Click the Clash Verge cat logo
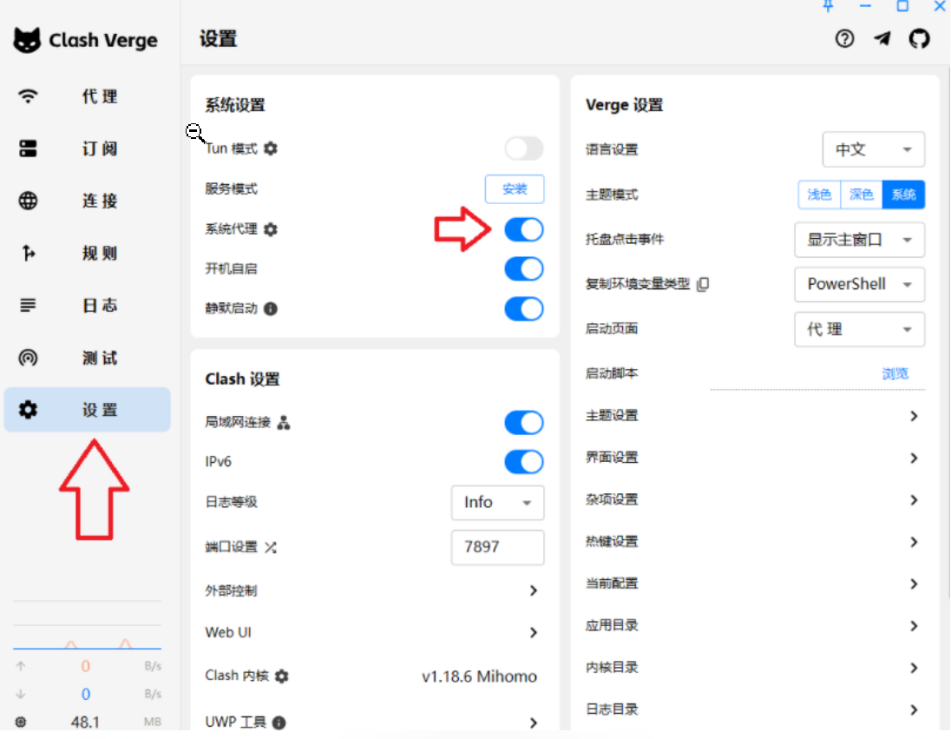The width and height of the screenshot is (951, 739). click(x=27, y=40)
